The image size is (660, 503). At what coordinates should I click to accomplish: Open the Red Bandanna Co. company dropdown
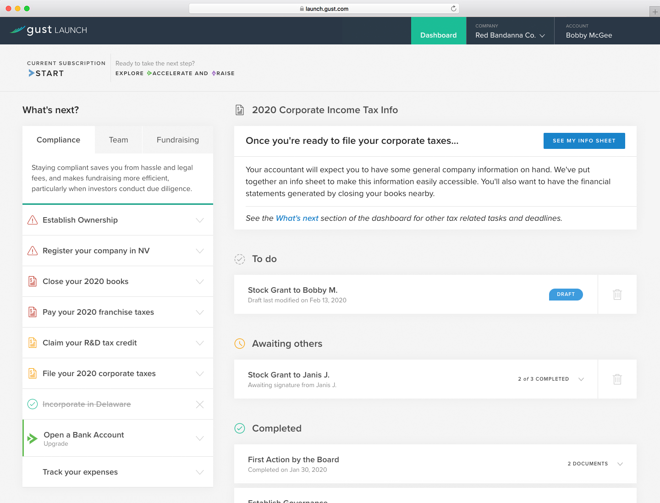point(510,35)
